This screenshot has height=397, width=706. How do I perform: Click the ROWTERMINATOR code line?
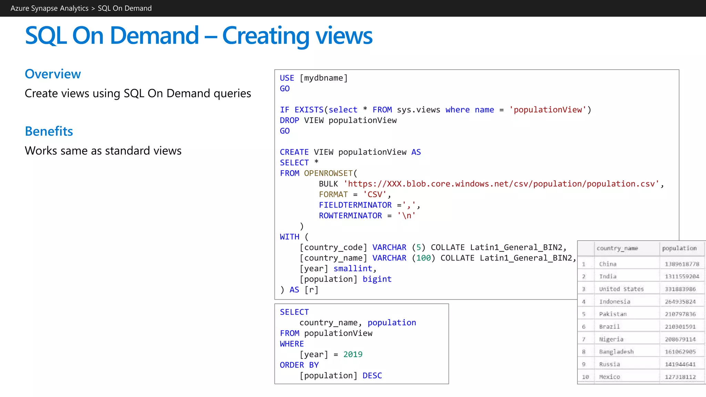(367, 216)
